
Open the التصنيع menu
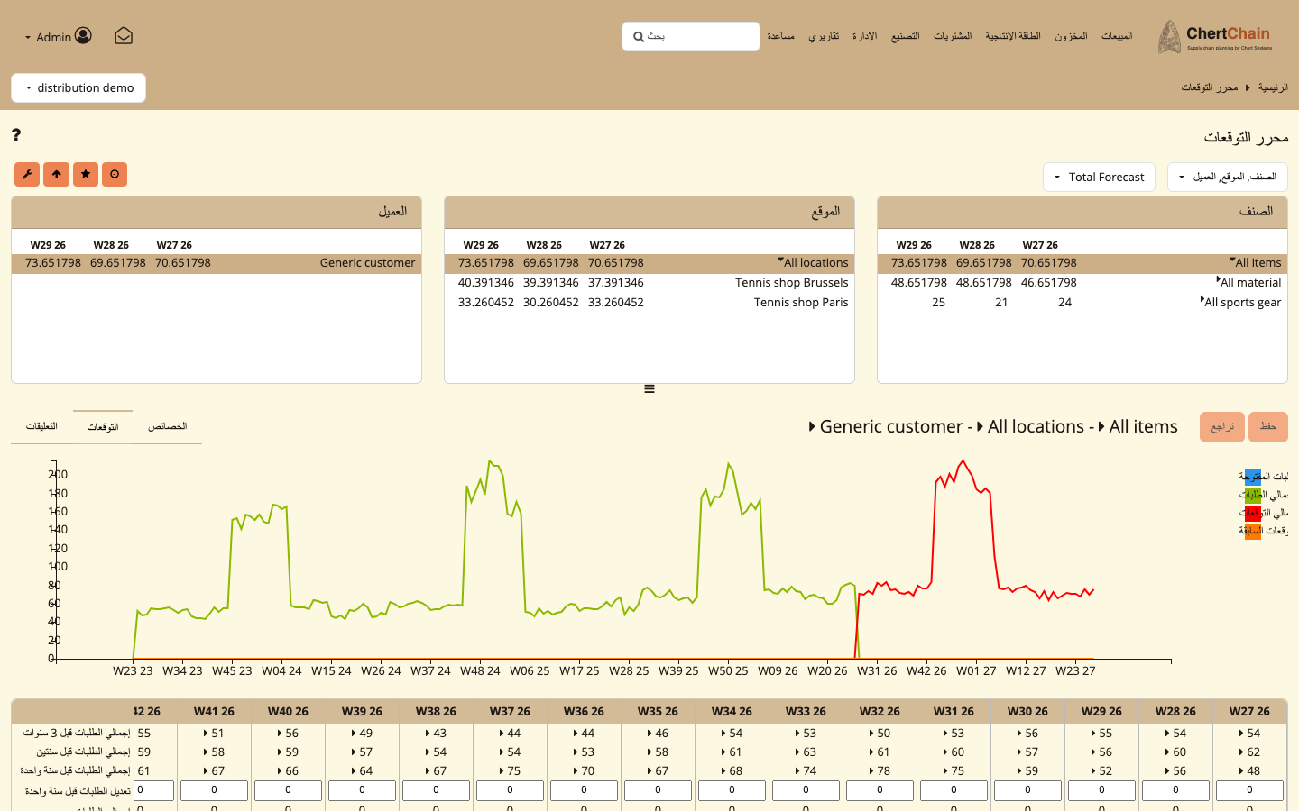click(x=905, y=36)
